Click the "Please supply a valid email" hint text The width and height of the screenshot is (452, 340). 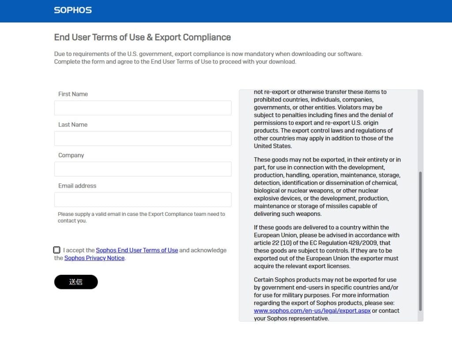click(x=141, y=217)
